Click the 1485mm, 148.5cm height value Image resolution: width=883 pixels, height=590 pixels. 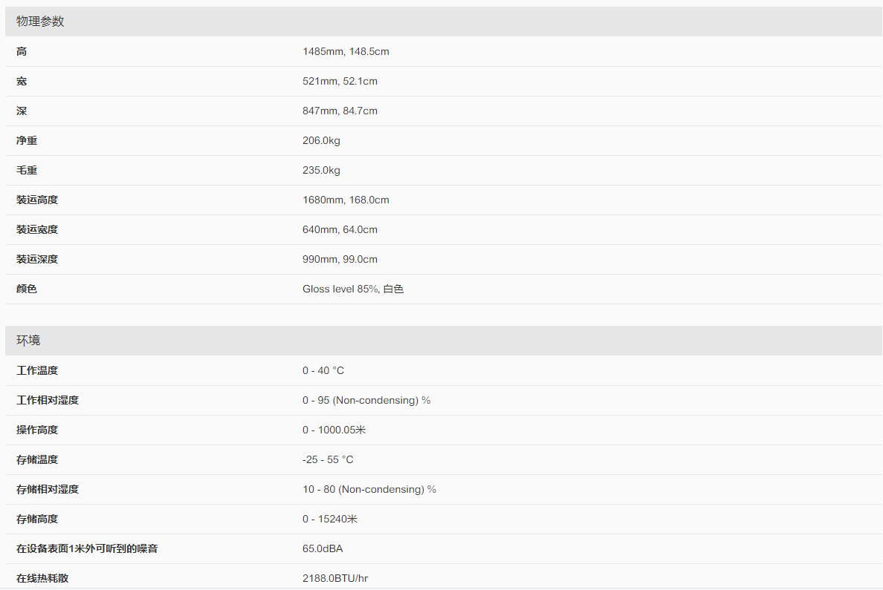pyautogui.click(x=346, y=51)
